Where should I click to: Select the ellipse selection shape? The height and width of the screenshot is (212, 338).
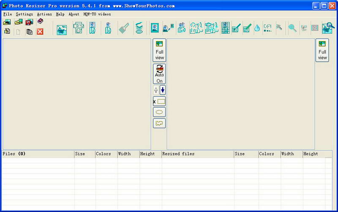click(x=159, y=113)
